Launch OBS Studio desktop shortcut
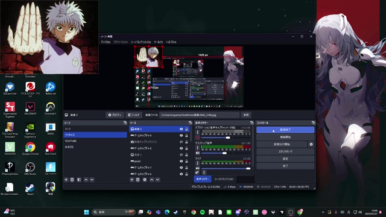 tap(30, 169)
